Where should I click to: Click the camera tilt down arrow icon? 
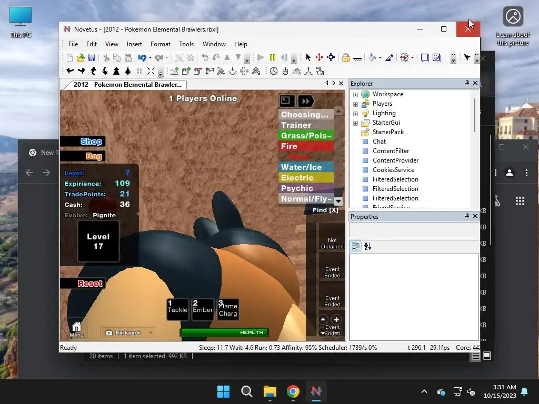pos(105,71)
